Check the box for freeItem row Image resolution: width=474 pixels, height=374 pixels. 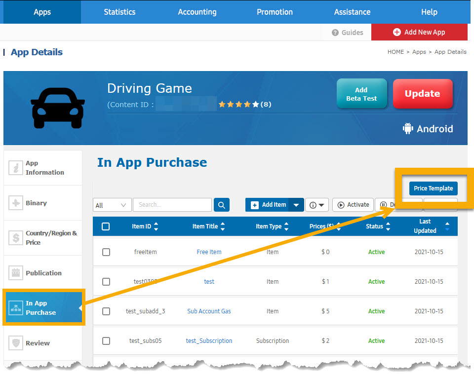point(106,252)
